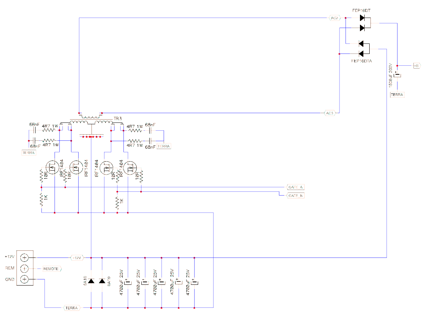Click the leftmost 10R gate resistor symbol

41,176
